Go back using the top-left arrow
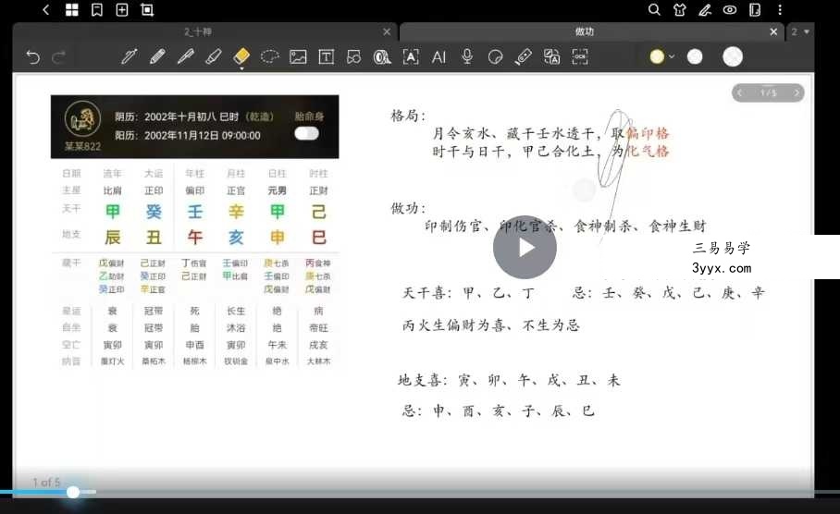The width and height of the screenshot is (840, 514). click(x=46, y=9)
